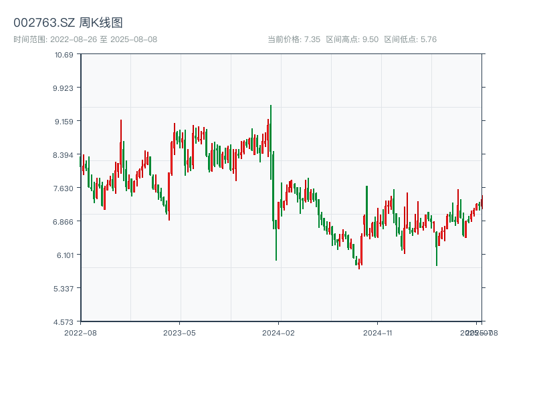Pick the 2024-11 x-axis date label
This screenshot has width=535, height=401.
click(377, 332)
